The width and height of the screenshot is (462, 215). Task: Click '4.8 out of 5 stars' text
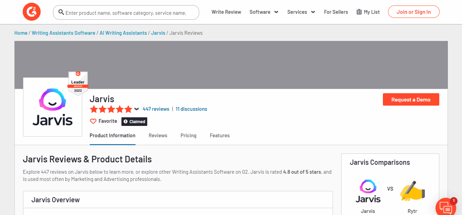click(x=302, y=172)
